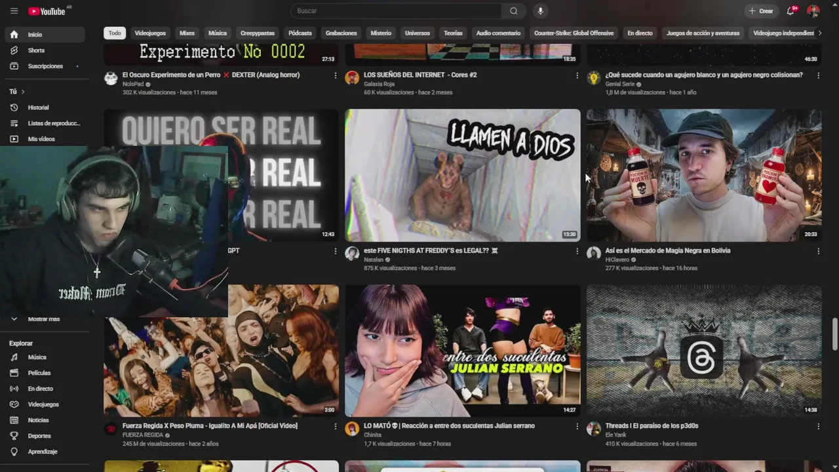This screenshot has height=472, width=839.
Task: Open HiClavero channel avatar
Action: pyautogui.click(x=594, y=254)
